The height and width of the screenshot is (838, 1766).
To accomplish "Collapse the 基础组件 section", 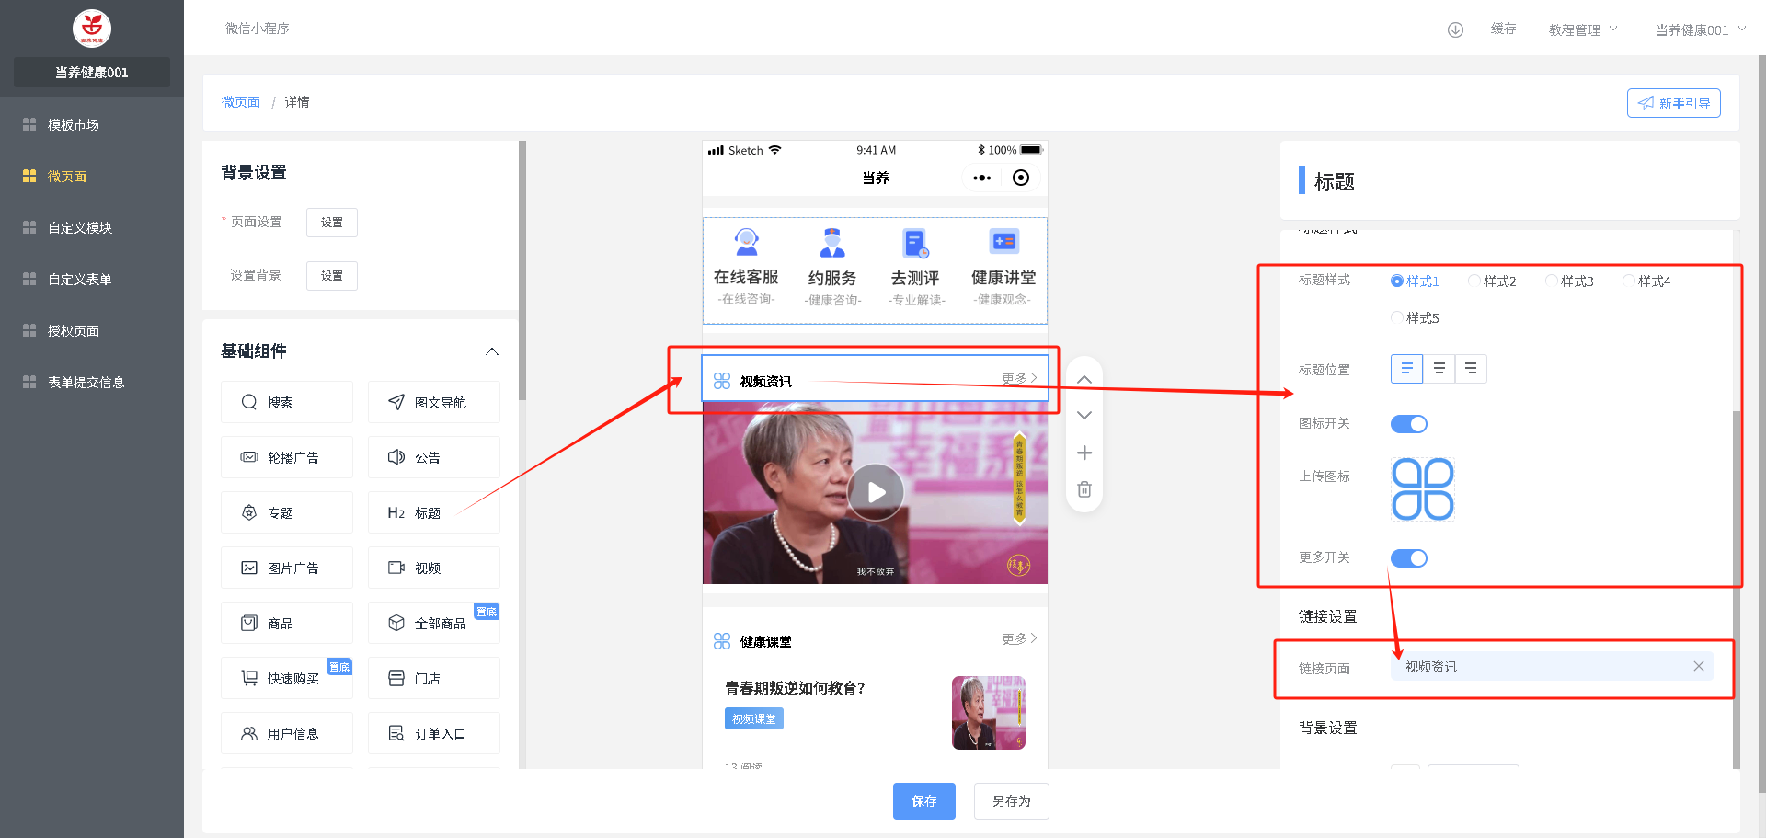I will click(492, 351).
